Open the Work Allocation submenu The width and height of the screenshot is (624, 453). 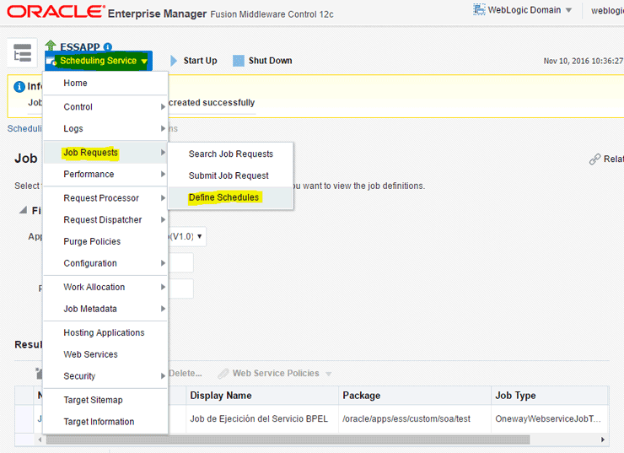coord(105,287)
